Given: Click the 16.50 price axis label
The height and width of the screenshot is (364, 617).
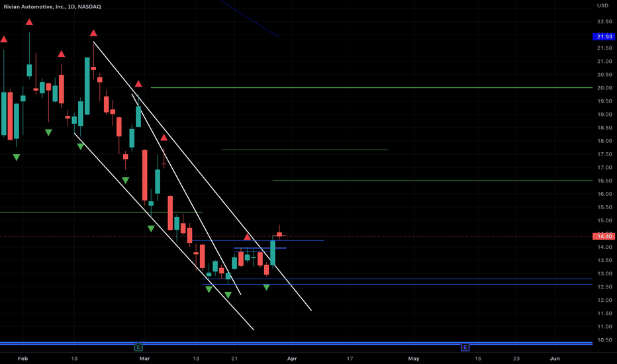Looking at the screenshot, I should [604, 181].
